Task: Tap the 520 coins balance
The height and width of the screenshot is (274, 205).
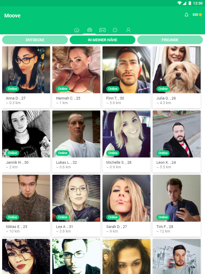Action: 197,15
